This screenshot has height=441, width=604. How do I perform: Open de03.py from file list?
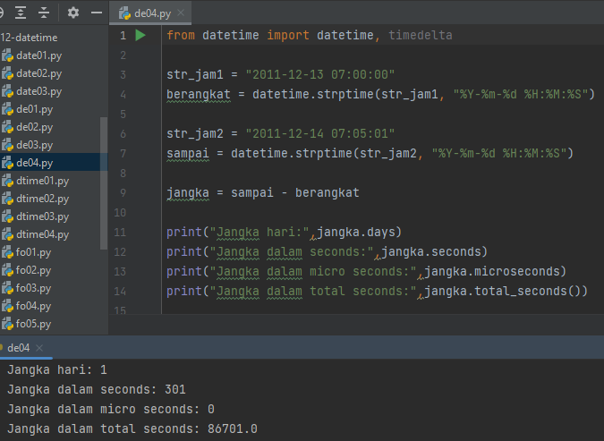[34, 145]
